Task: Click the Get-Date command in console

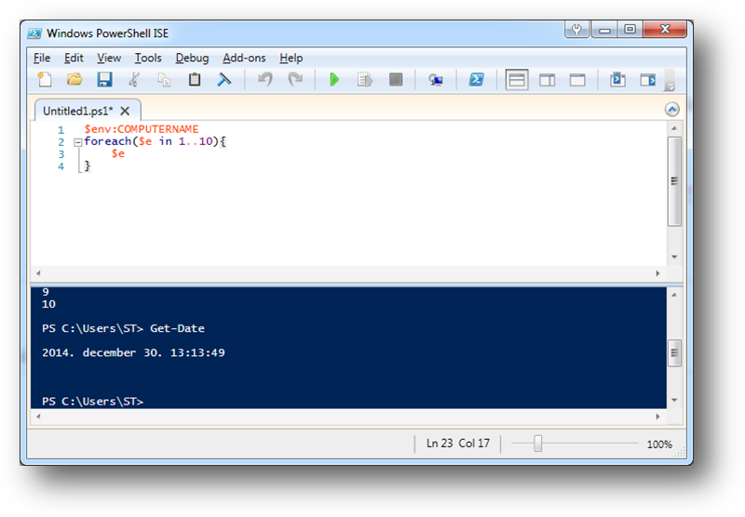Action: coord(177,328)
